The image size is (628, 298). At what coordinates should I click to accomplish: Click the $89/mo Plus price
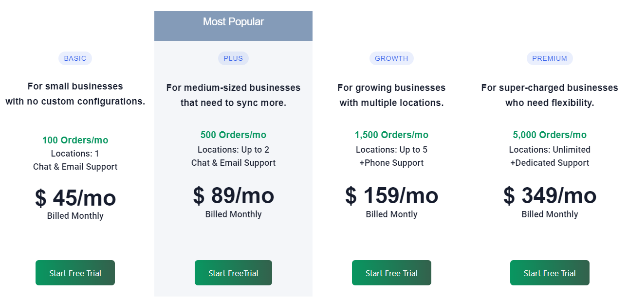[233, 195]
